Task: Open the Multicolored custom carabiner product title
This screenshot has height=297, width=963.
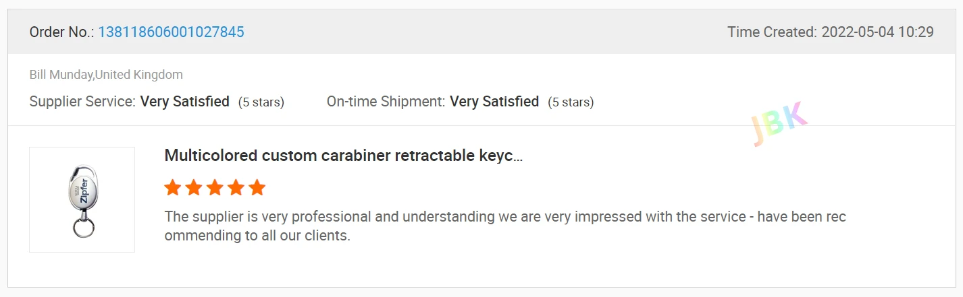Action: [343, 156]
